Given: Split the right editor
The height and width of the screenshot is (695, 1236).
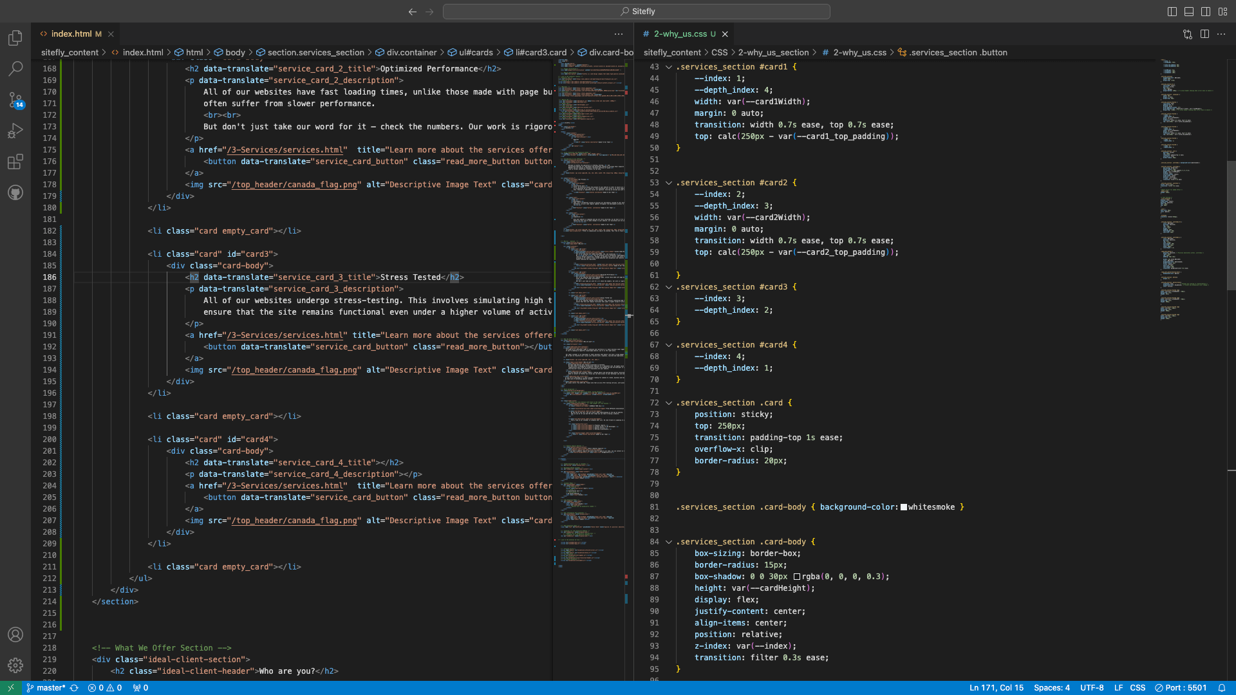Looking at the screenshot, I should pos(1204,34).
